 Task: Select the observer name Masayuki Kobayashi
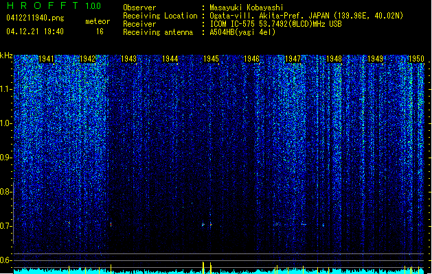tap(246, 8)
